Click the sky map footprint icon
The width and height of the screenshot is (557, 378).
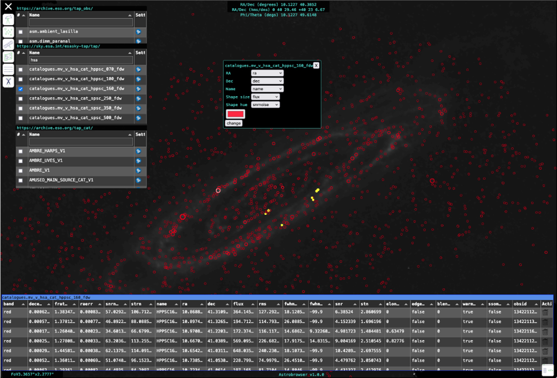point(8,57)
